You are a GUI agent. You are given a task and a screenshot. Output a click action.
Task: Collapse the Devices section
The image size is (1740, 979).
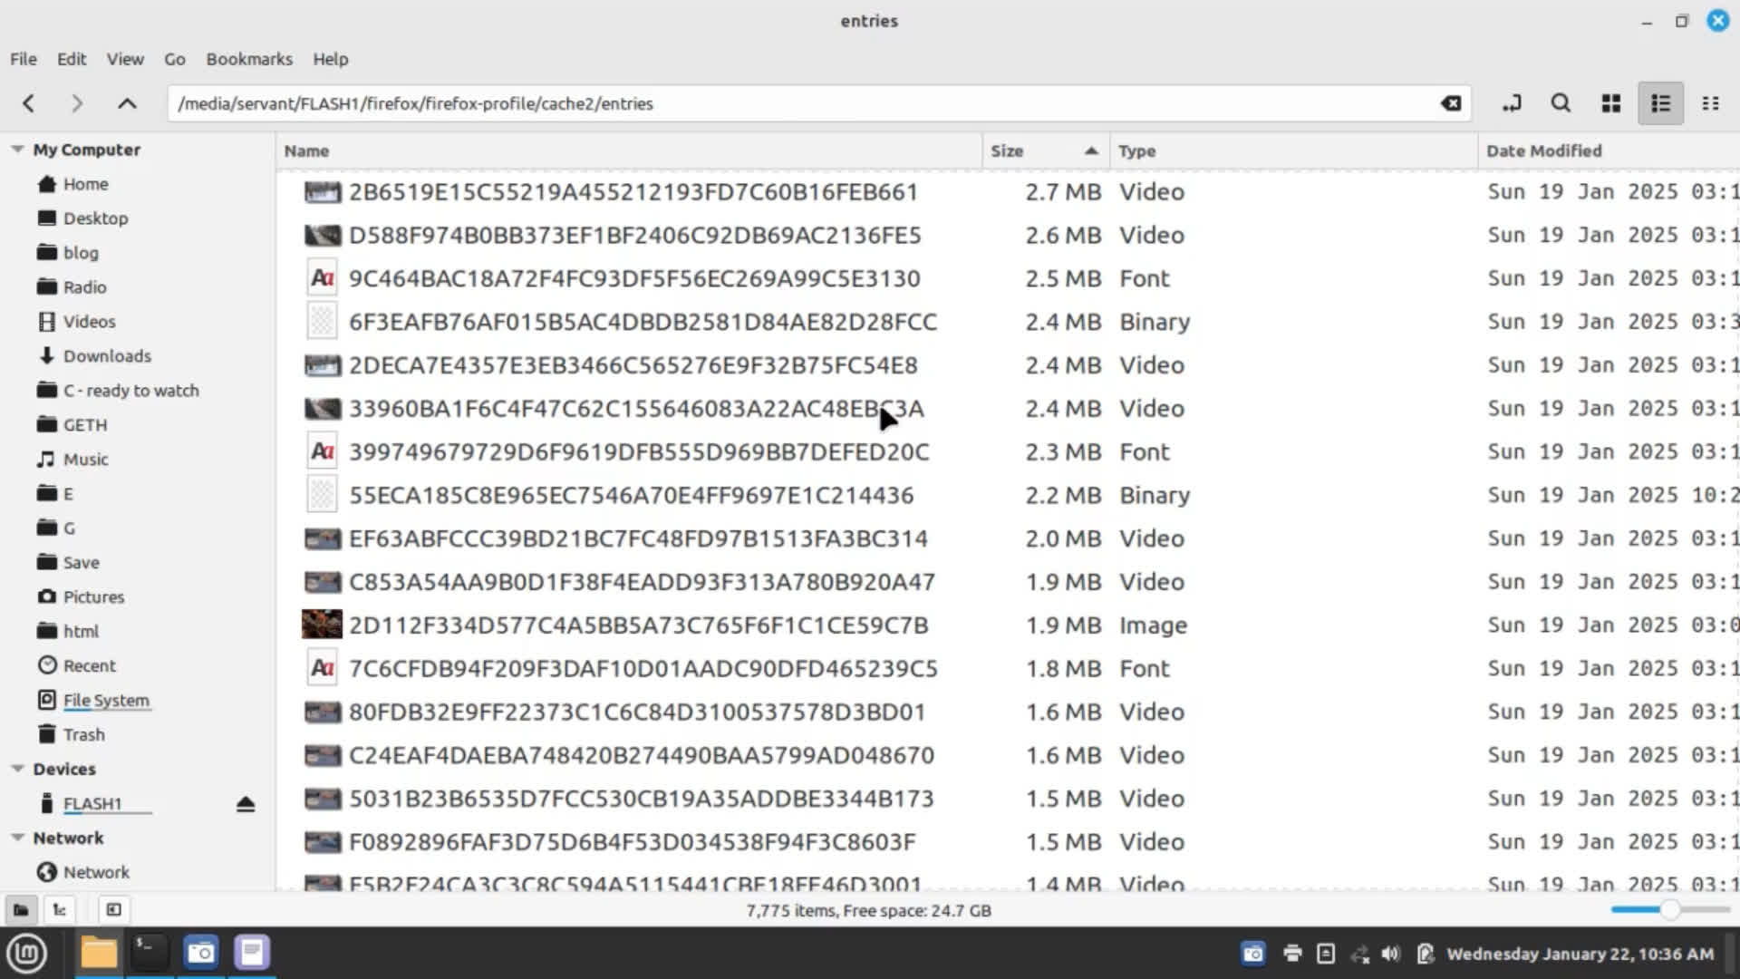(17, 769)
